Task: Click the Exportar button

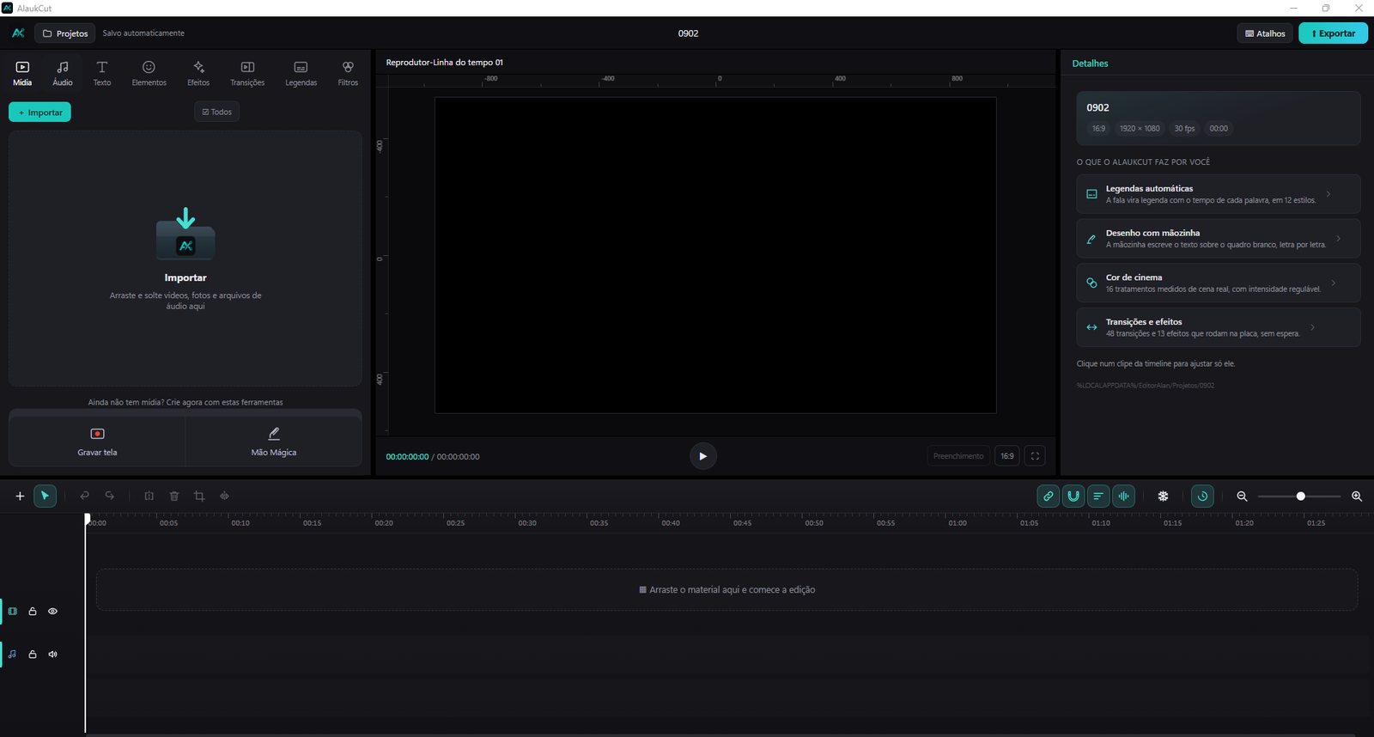Action: click(x=1333, y=33)
